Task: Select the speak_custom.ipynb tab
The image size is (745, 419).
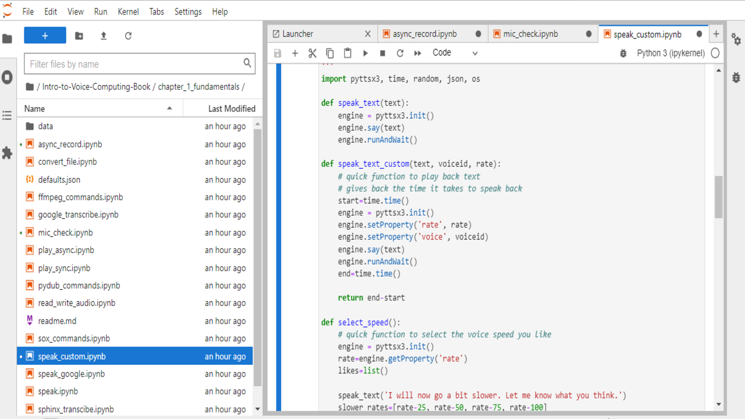Action: (653, 34)
